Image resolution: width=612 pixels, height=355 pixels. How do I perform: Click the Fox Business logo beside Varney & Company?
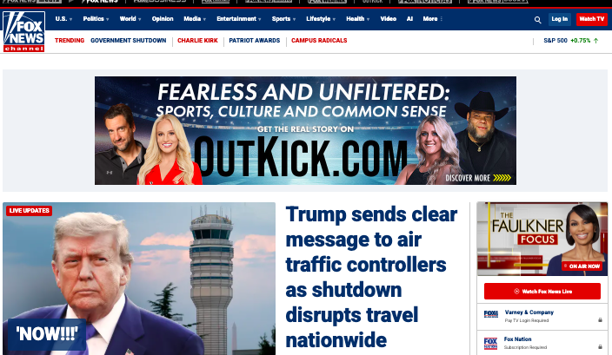pos(490,313)
